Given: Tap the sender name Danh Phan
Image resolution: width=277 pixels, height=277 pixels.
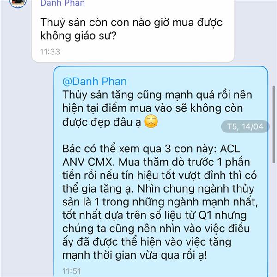Looking at the screenshot, I should click(x=62, y=3).
